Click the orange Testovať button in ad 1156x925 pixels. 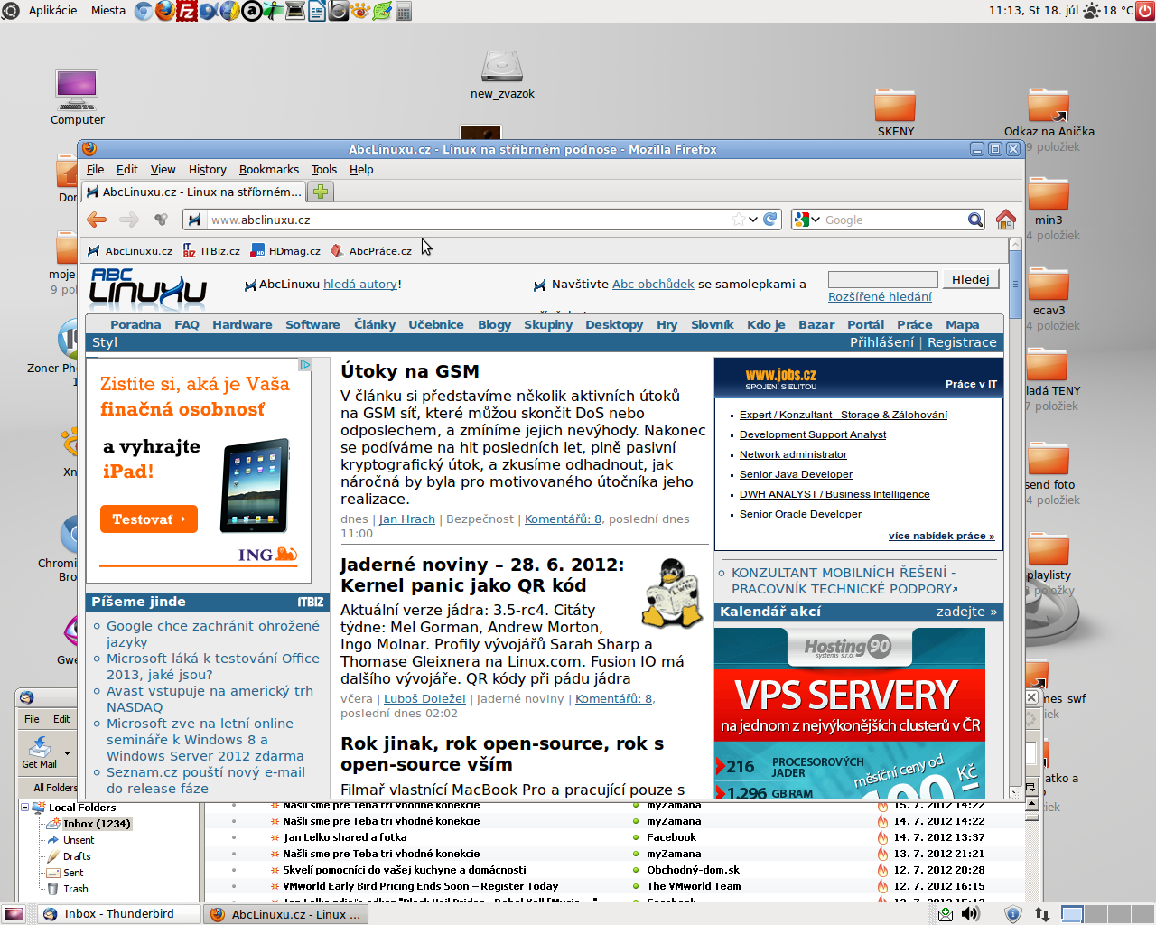pos(148,519)
